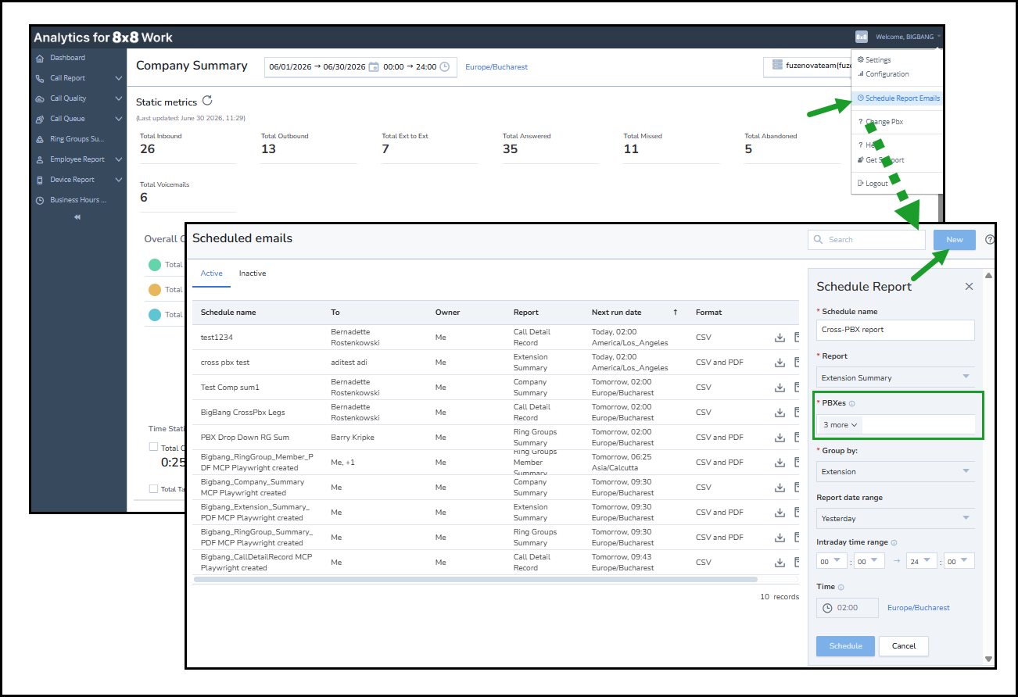Viewport: 1018px width, 697px height.
Task: Download the test1234 schedule report
Action: [x=780, y=338]
